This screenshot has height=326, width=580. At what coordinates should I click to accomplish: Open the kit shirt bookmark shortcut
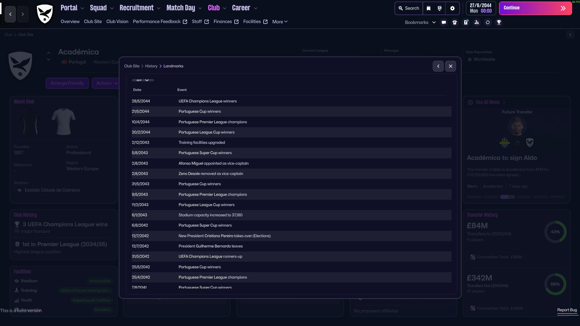pos(455,22)
